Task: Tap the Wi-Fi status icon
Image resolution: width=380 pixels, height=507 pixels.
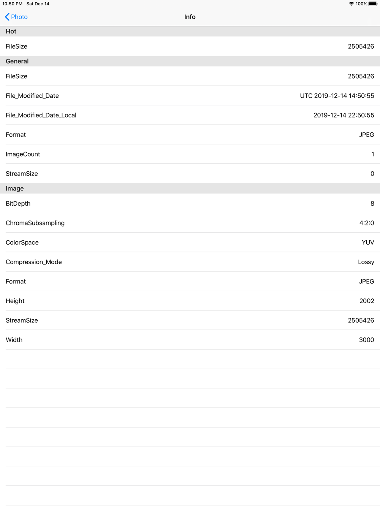Action: coord(351,4)
